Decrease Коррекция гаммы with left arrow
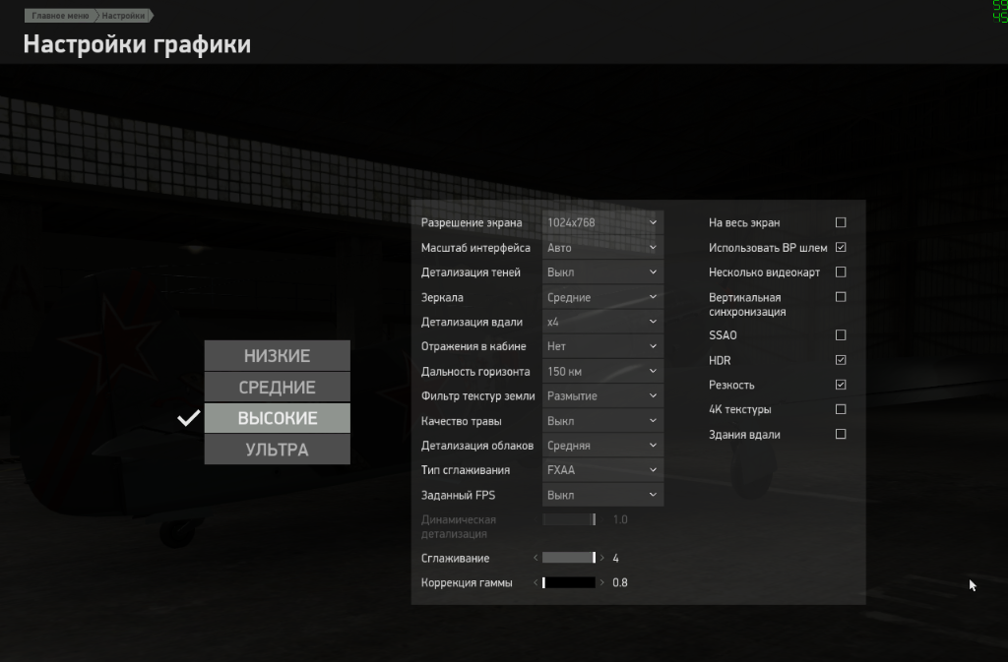The width and height of the screenshot is (1008, 662). (535, 583)
